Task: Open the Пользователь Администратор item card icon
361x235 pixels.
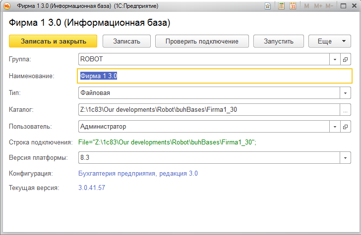Action: [x=345, y=127]
